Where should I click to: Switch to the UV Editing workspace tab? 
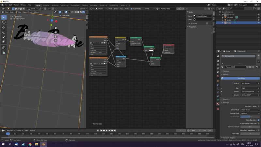[x=64, y=5]
